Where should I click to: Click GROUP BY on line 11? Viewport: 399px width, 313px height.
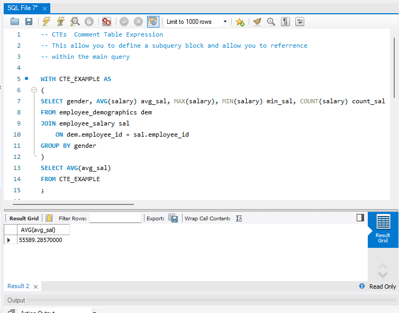[x=56, y=146]
